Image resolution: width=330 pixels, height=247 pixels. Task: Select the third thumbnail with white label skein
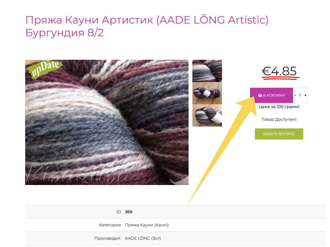(207, 115)
